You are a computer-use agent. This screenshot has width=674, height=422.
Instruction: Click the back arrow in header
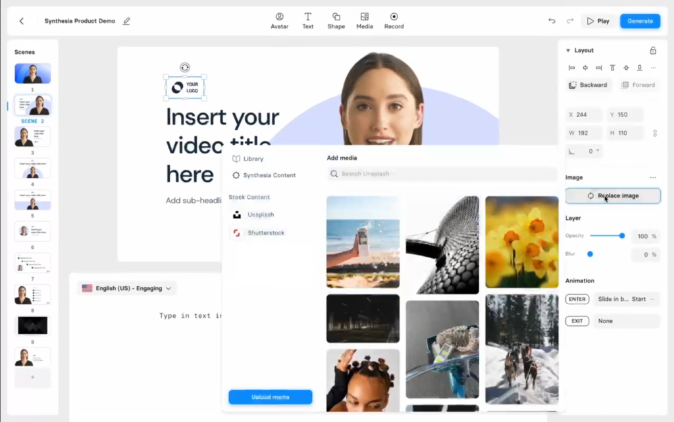[x=22, y=21]
